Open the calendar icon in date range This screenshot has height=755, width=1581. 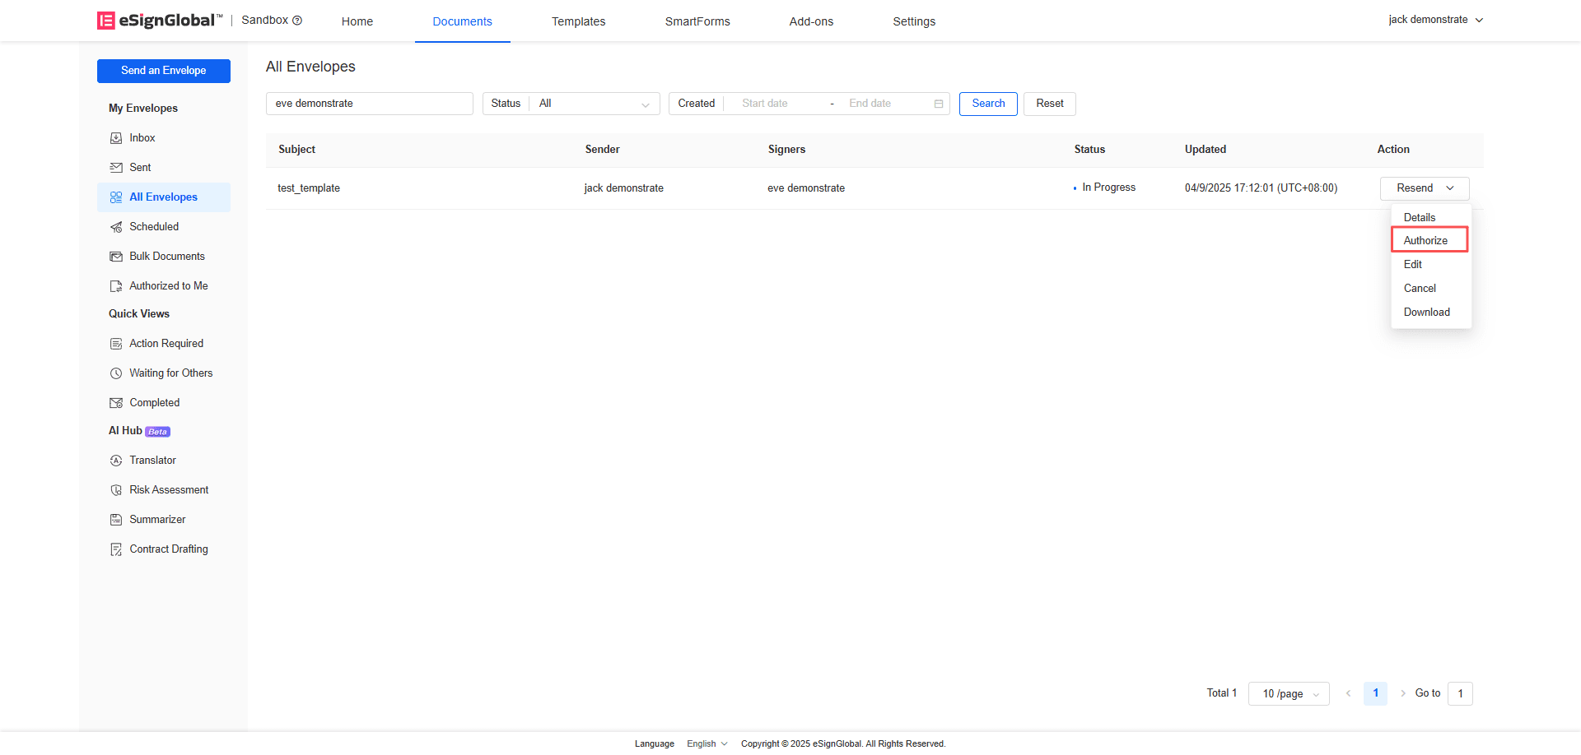[x=938, y=104]
